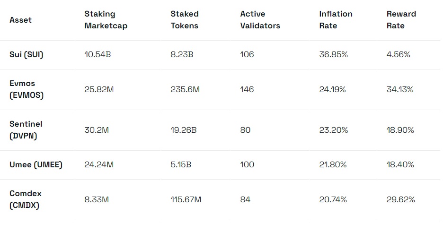Image resolution: width=443 pixels, height=233 pixels.
Task: Click Comdex 29.62% reward rate value
Action: point(400,199)
